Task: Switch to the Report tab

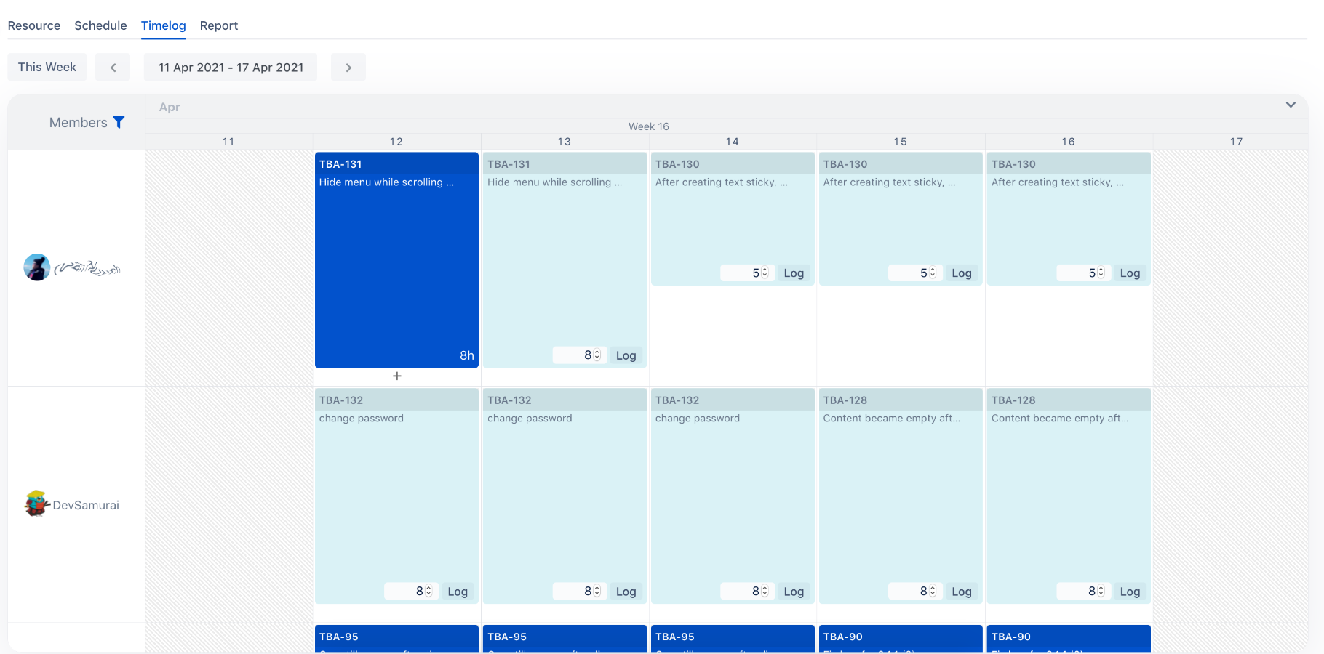Action: tap(218, 25)
